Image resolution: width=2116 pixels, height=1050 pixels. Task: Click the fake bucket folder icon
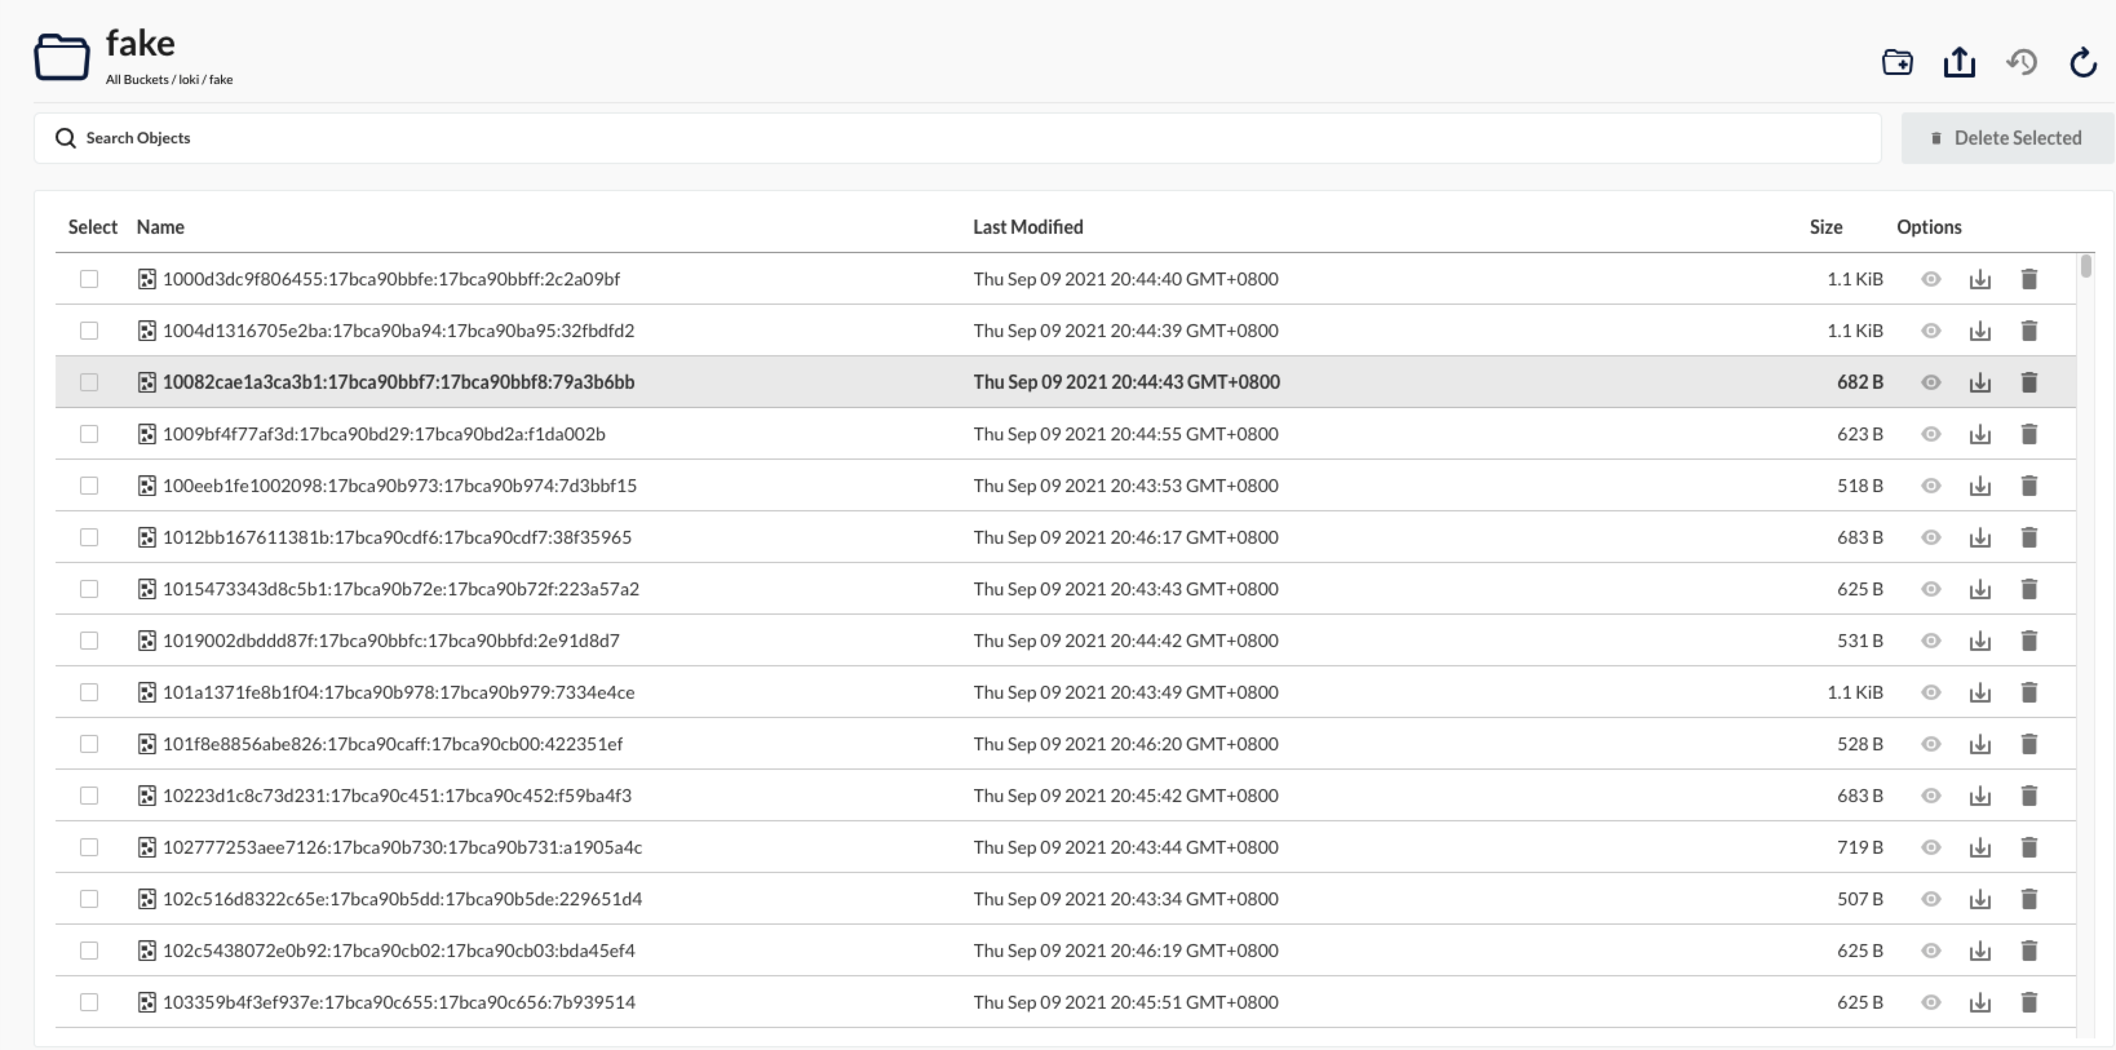coord(61,57)
